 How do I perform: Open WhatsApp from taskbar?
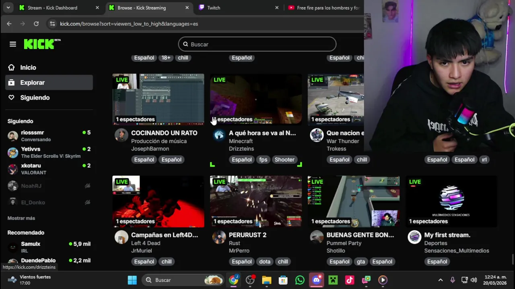pos(300,280)
